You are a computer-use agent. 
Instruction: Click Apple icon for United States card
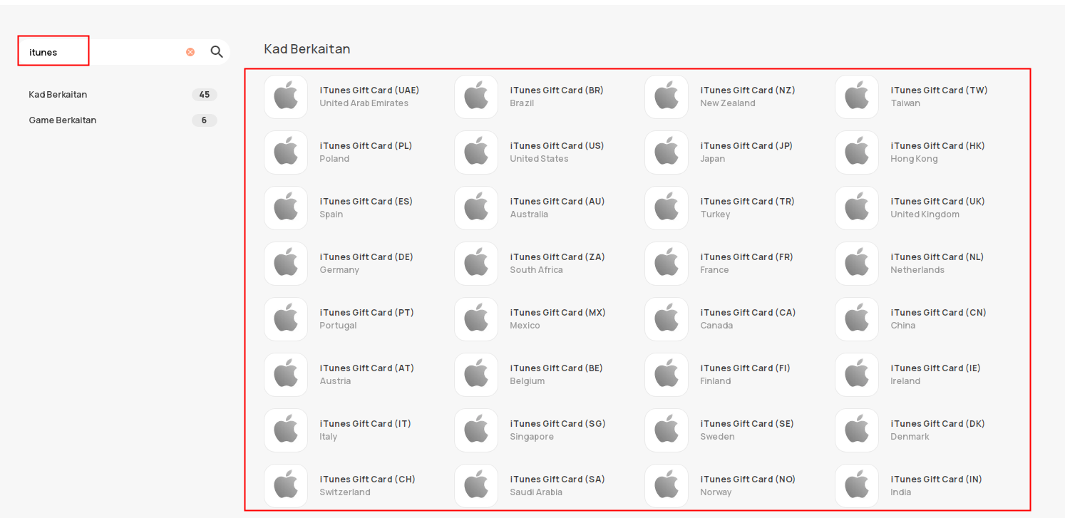[x=476, y=152]
